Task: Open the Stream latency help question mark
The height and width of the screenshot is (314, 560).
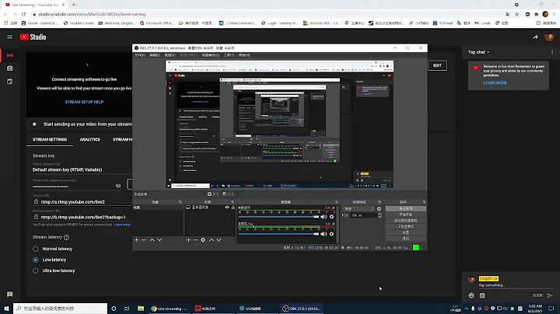Action: (66, 237)
